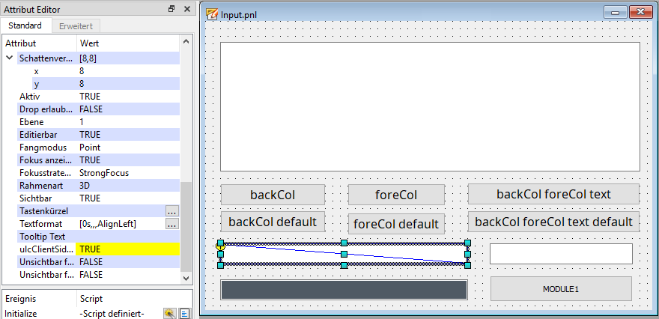This screenshot has height=319, width=659.
Task: Open script wizard for Initialize event
Action: (169, 314)
